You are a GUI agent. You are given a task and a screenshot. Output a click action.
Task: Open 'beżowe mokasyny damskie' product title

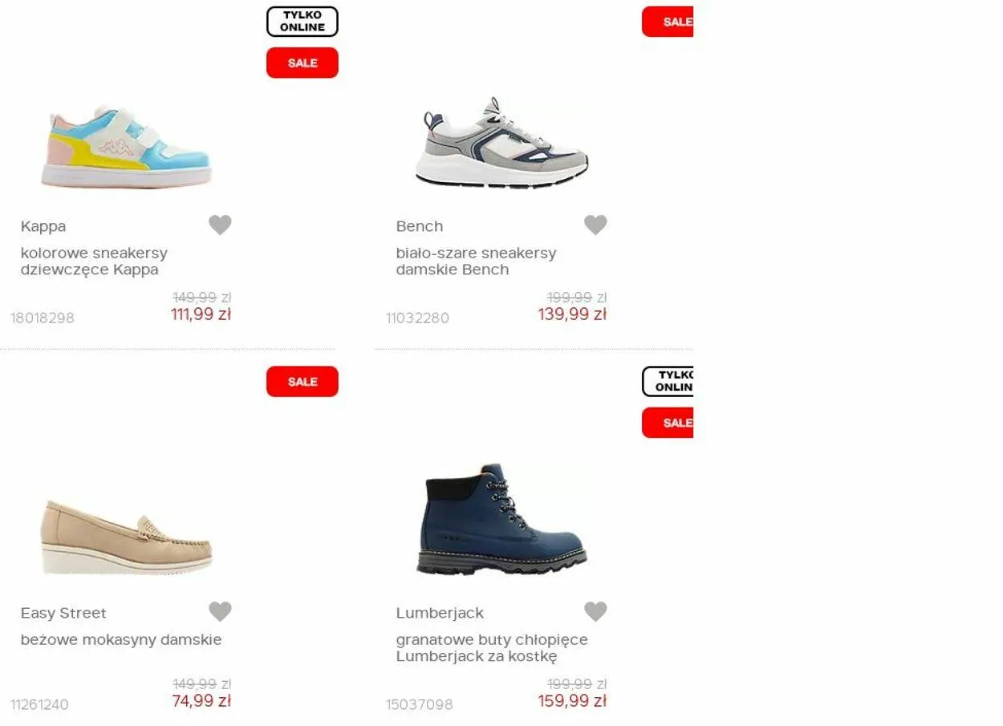pos(121,640)
